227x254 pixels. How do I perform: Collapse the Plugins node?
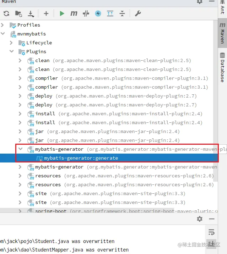[x=11, y=51]
